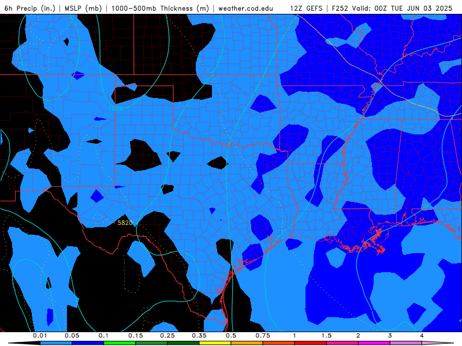Click the '12Z GEFS' model run label
The height and width of the screenshot is (346, 462).
click(307, 8)
